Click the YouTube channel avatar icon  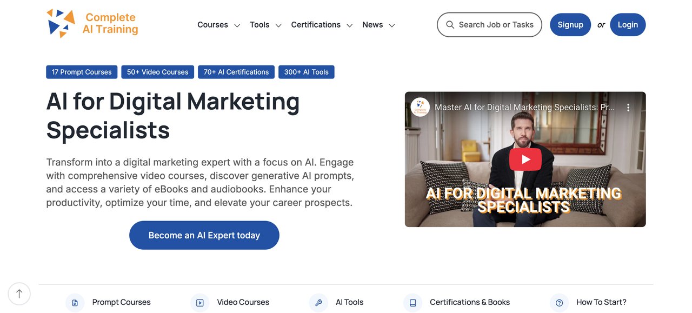pyautogui.click(x=420, y=107)
